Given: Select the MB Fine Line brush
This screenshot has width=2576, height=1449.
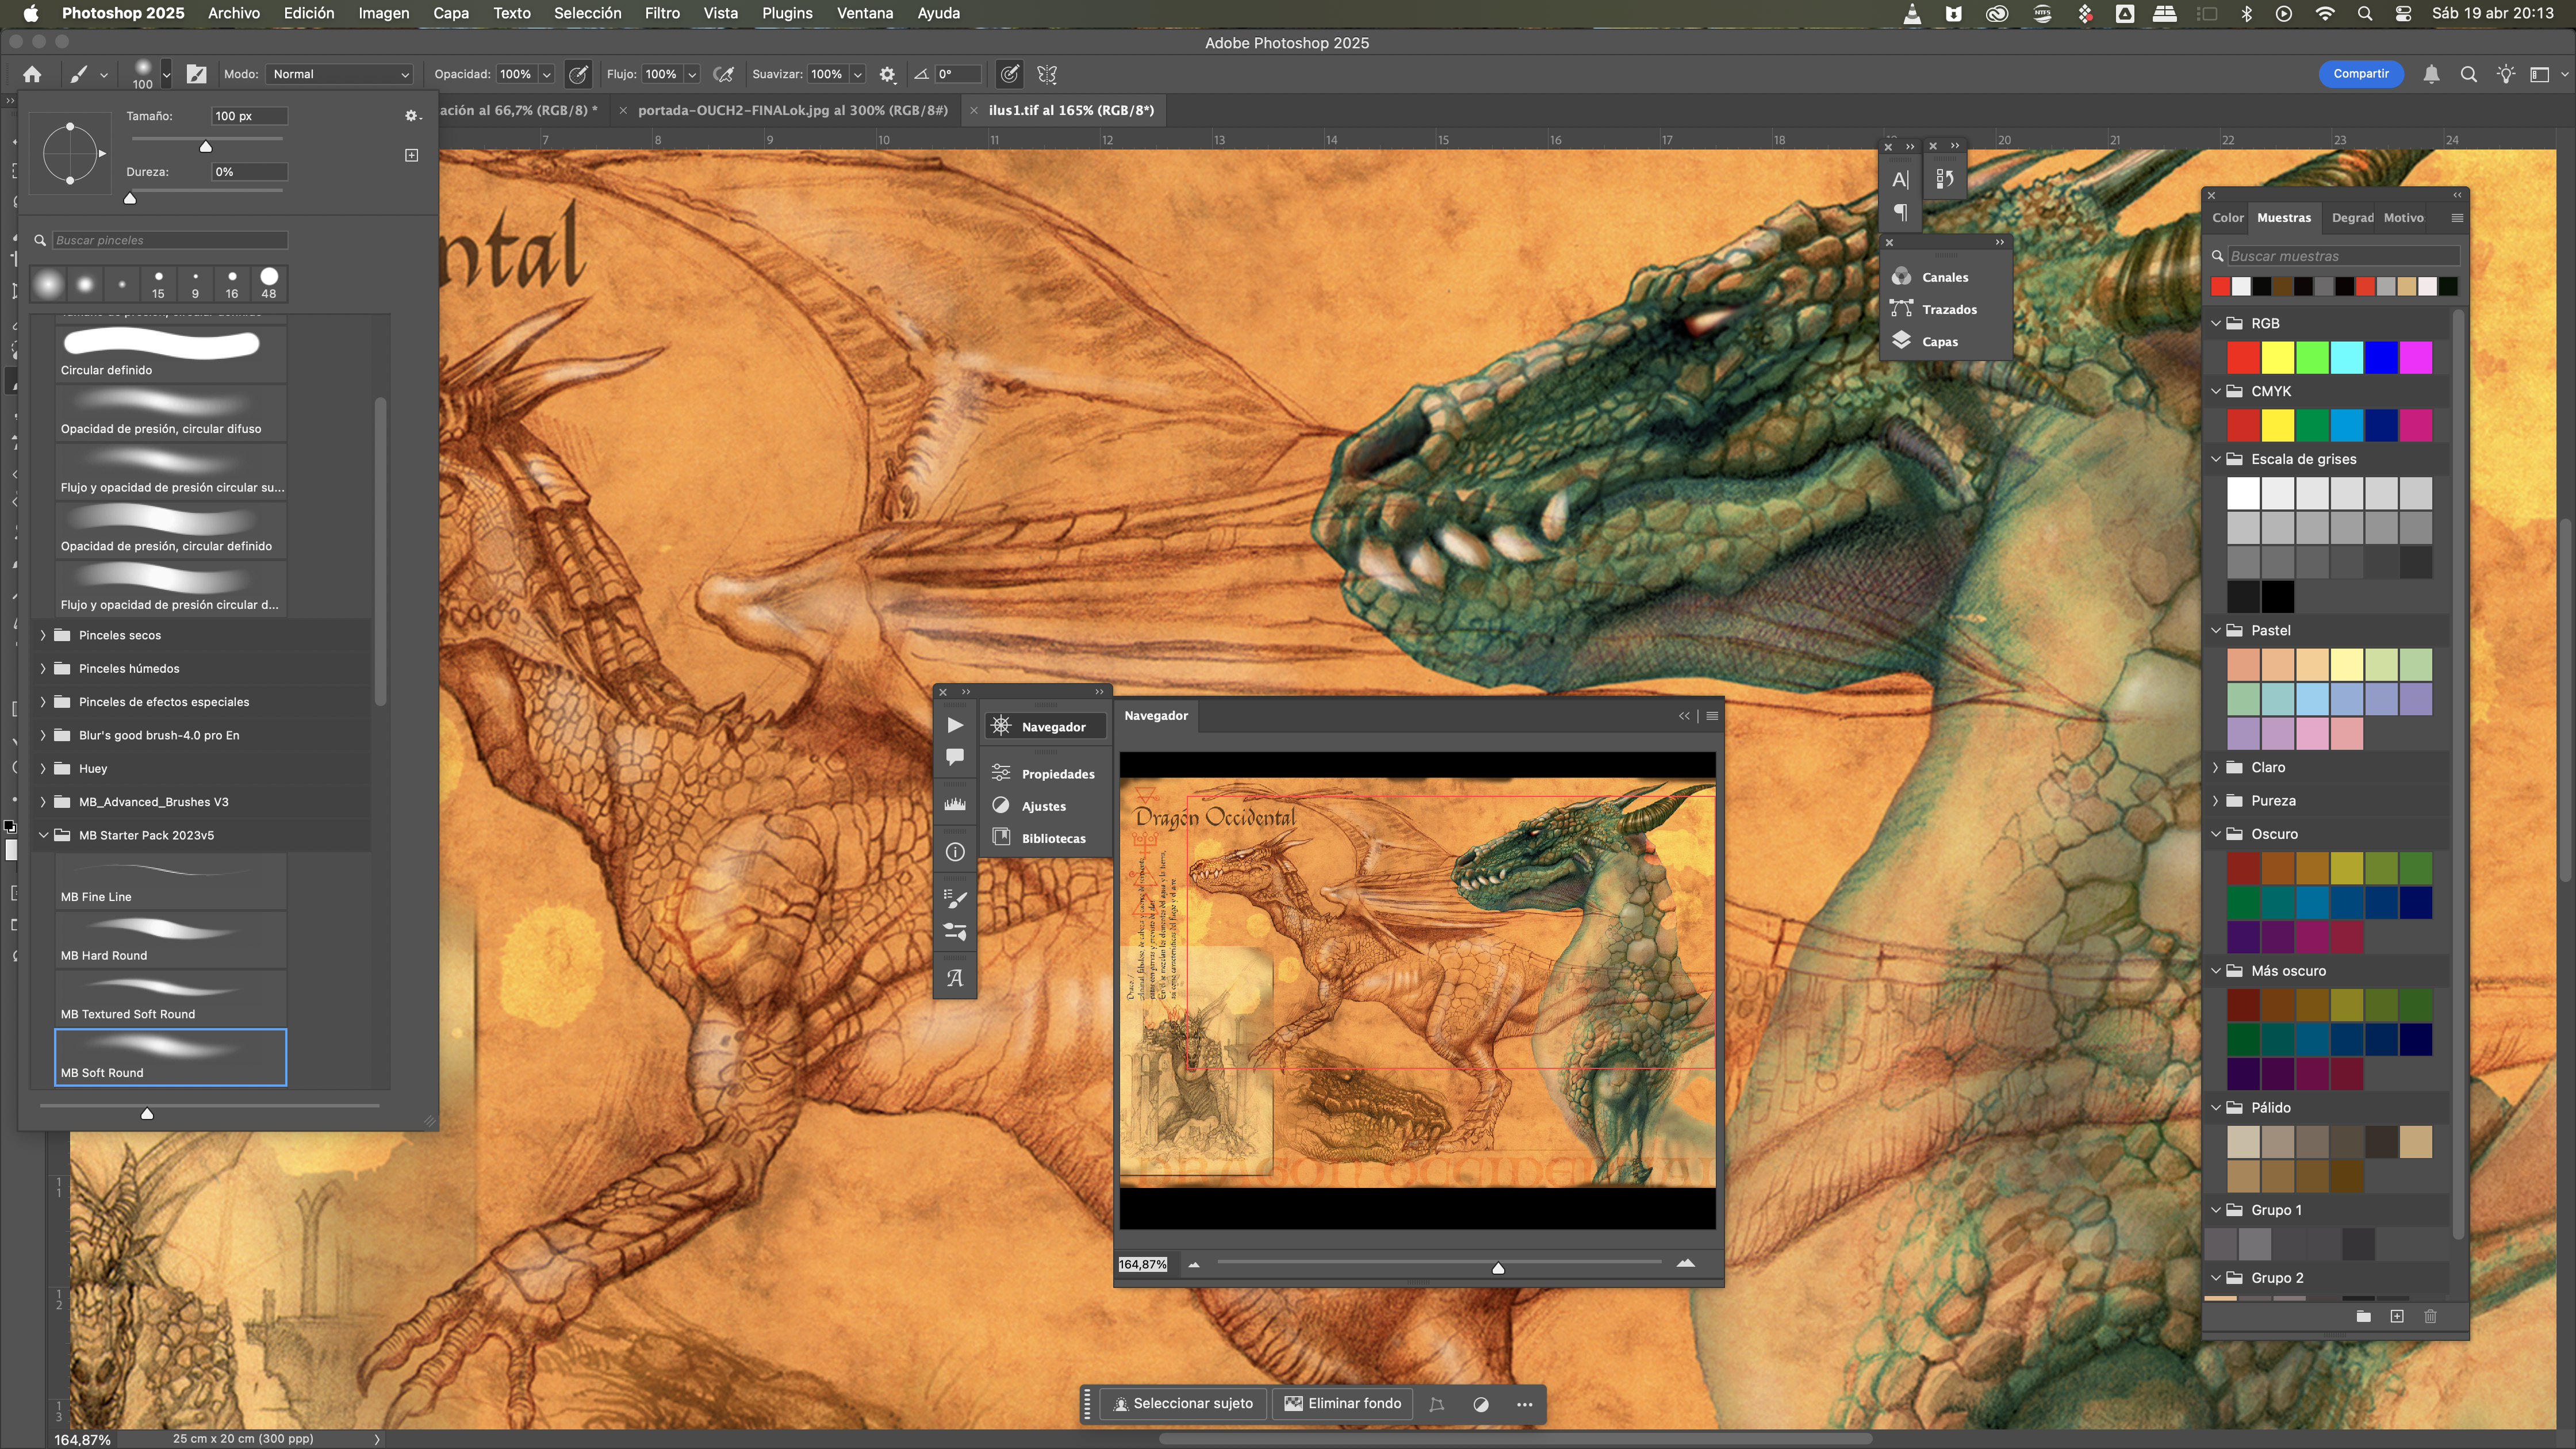Looking at the screenshot, I should 171,880.
